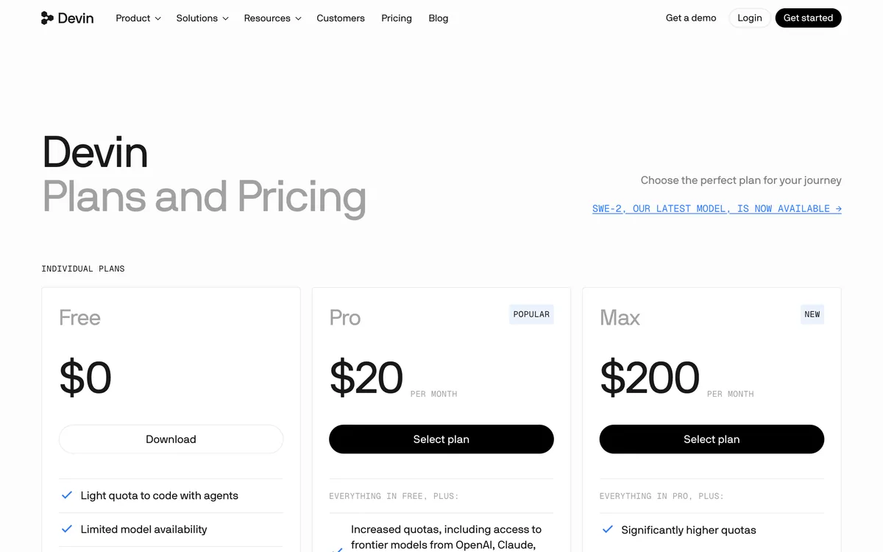Click the POPULAR badge on Pro plan
Image resolution: width=883 pixels, height=552 pixels.
pos(531,314)
